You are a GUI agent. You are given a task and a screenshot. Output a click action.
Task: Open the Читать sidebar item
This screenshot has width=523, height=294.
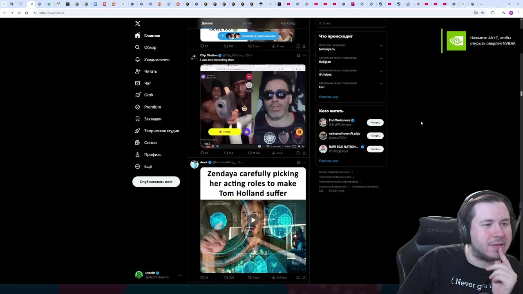pyautogui.click(x=146, y=71)
